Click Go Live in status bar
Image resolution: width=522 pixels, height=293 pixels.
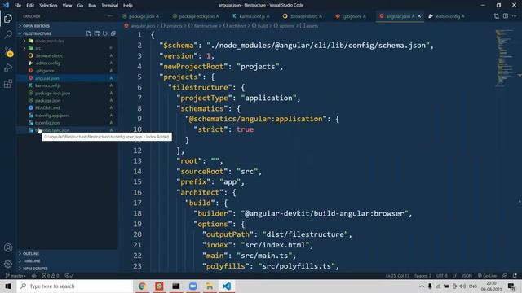pos(487,276)
